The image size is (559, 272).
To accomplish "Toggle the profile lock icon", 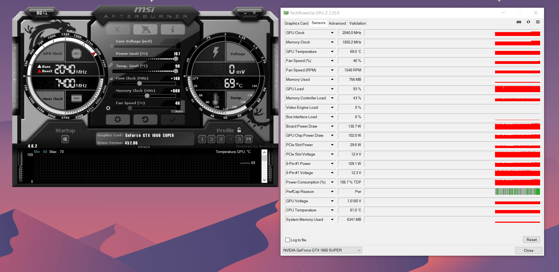I will click(x=239, y=130).
